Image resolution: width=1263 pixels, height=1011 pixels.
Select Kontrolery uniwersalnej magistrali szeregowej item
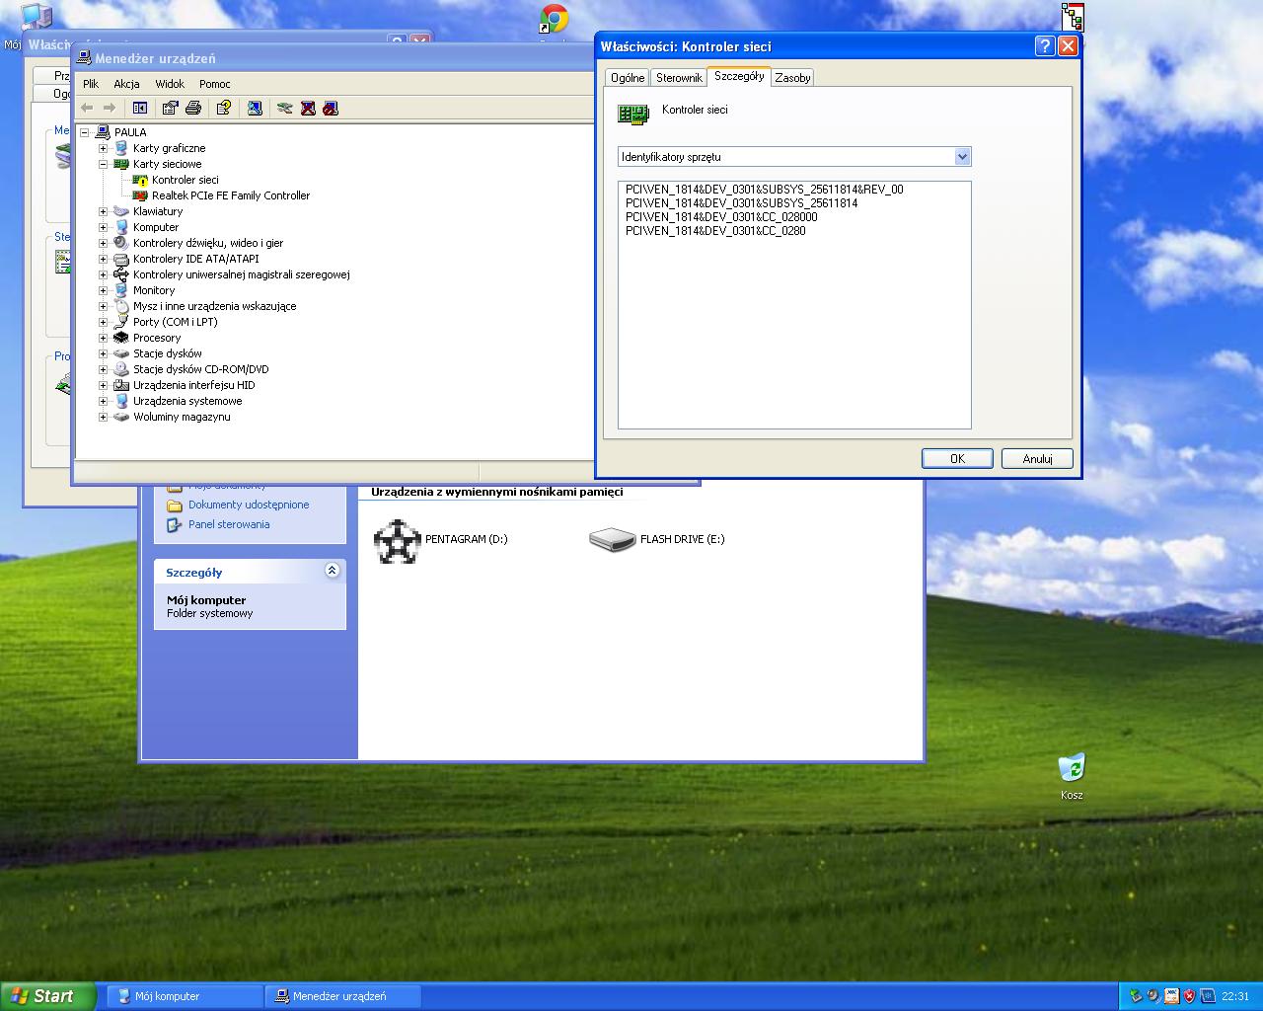coord(242,274)
